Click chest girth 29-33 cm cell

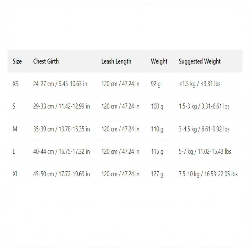61,106
